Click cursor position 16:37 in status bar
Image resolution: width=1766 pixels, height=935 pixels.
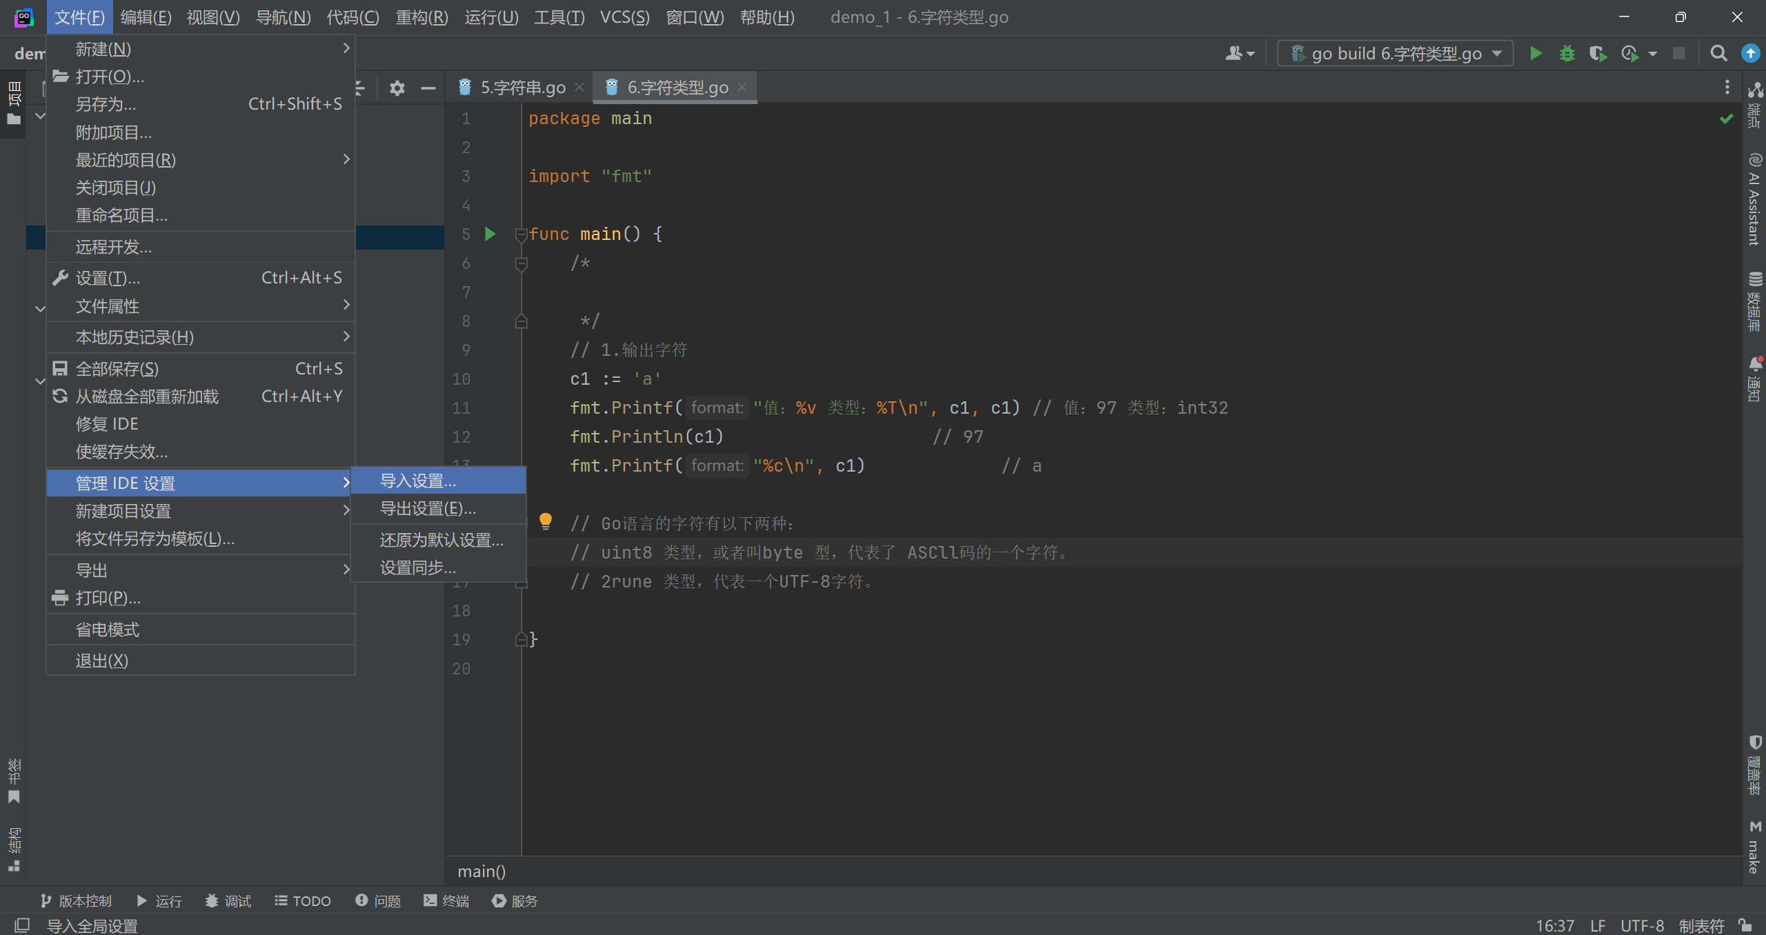(1555, 925)
